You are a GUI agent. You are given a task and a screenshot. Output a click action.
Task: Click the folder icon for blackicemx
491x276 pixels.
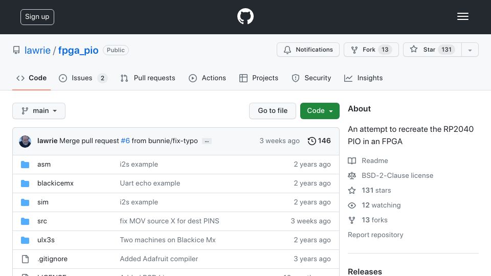[25, 183]
